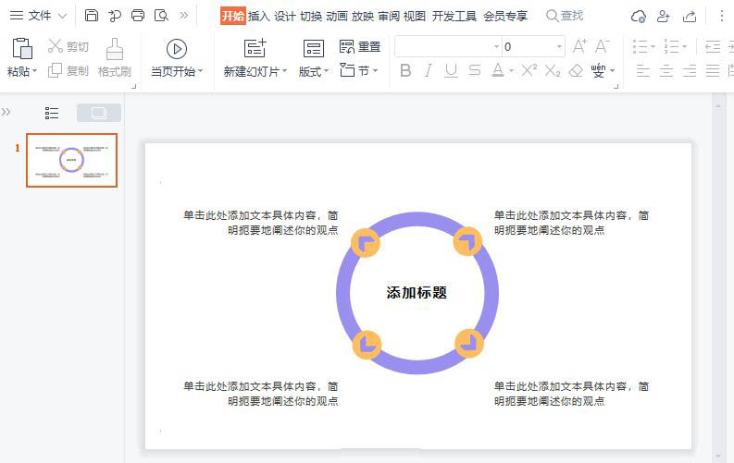Switch to the 插入 tab
The width and height of the screenshot is (734, 463).
coord(258,16)
